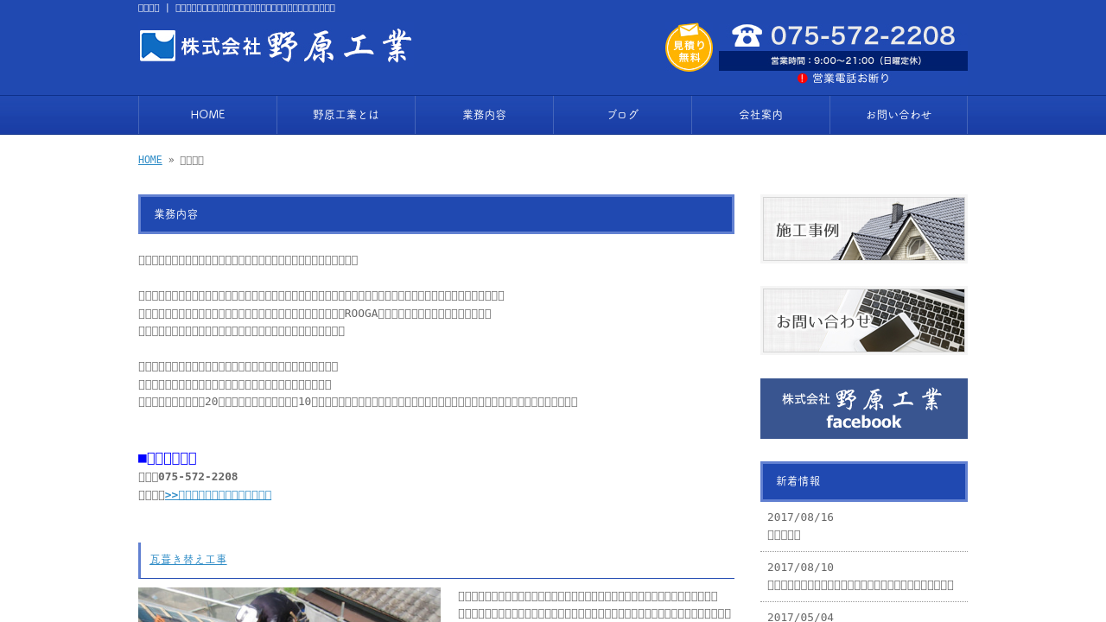Click the inquiry form link below the phone number

(x=218, y=495)
